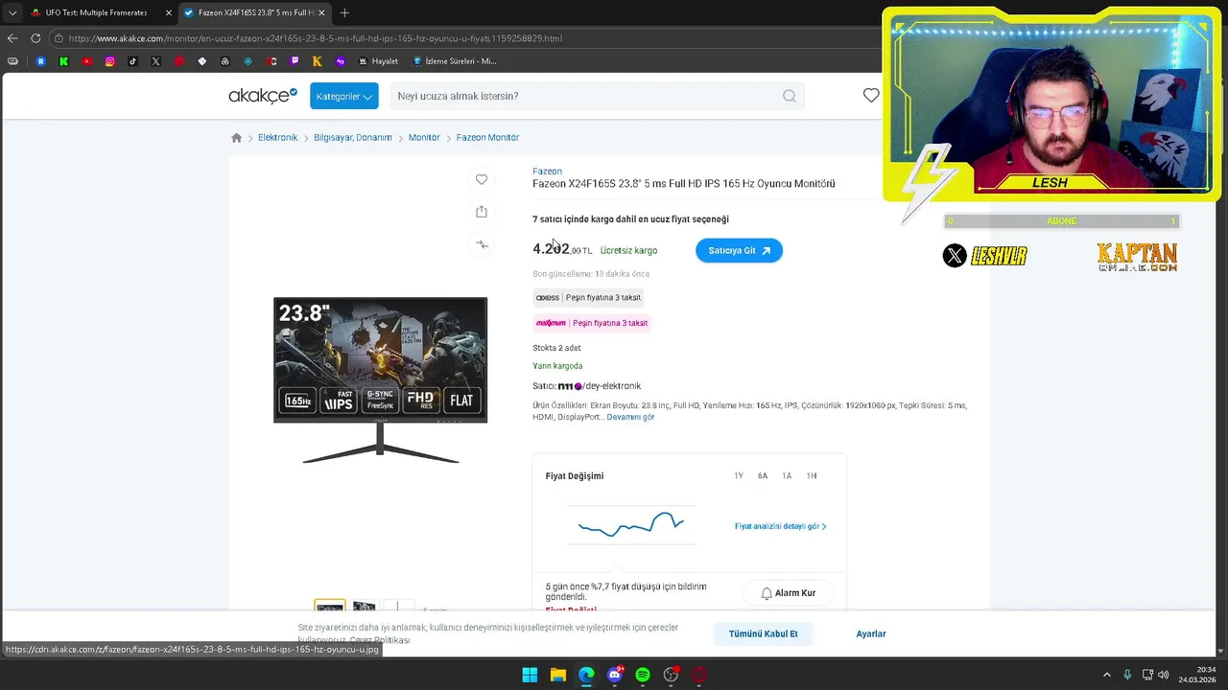This screenshot has height=690, width=1228.
Task: Add the product to favorites with the heart icon
Action: (482, 179)
